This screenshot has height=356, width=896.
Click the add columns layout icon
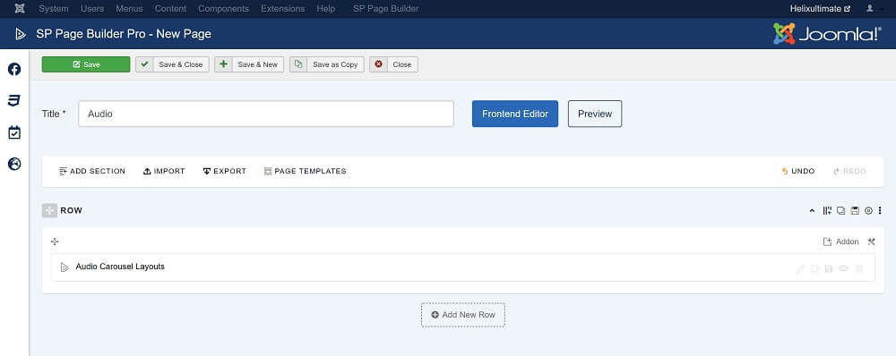[x=827, y=210]
